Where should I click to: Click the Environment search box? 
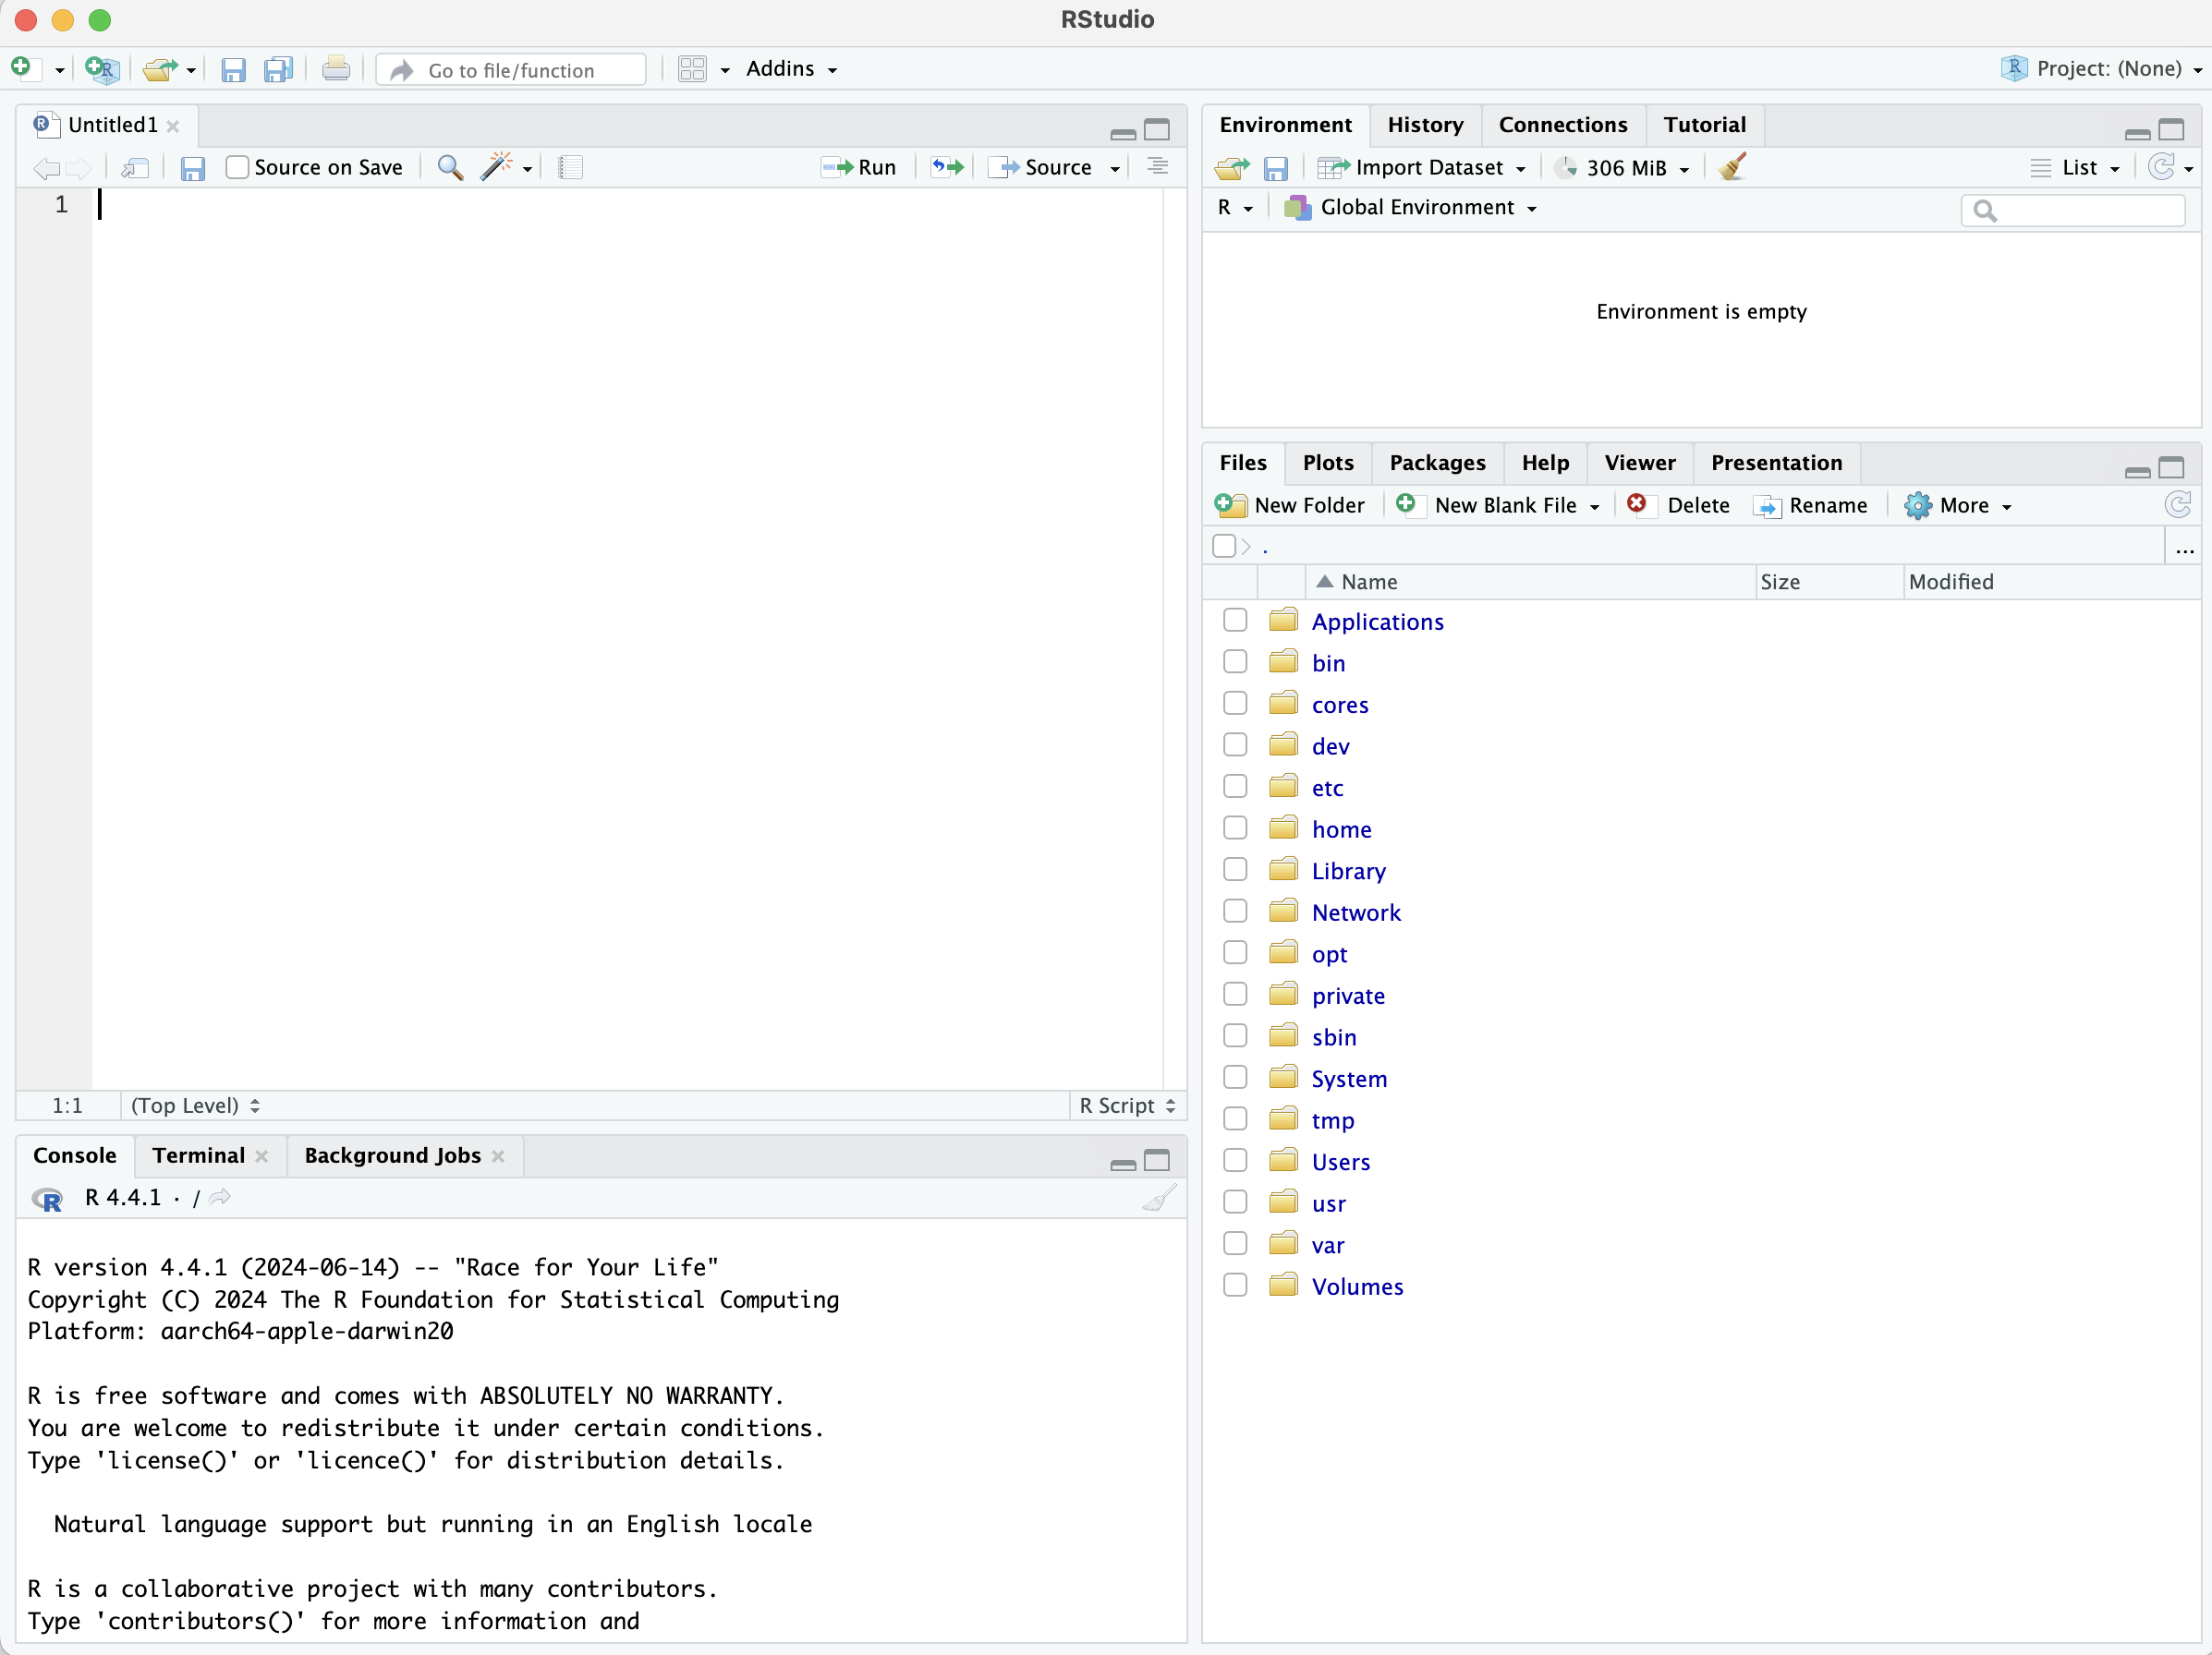click(x=2073, y=210)
